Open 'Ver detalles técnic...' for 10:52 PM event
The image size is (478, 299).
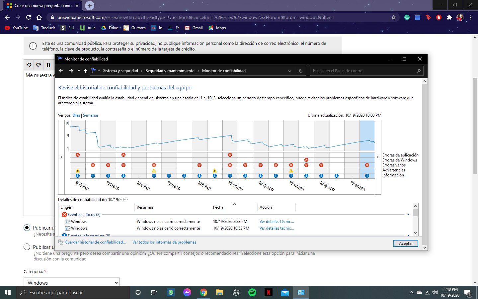click(x=277, y=228)
